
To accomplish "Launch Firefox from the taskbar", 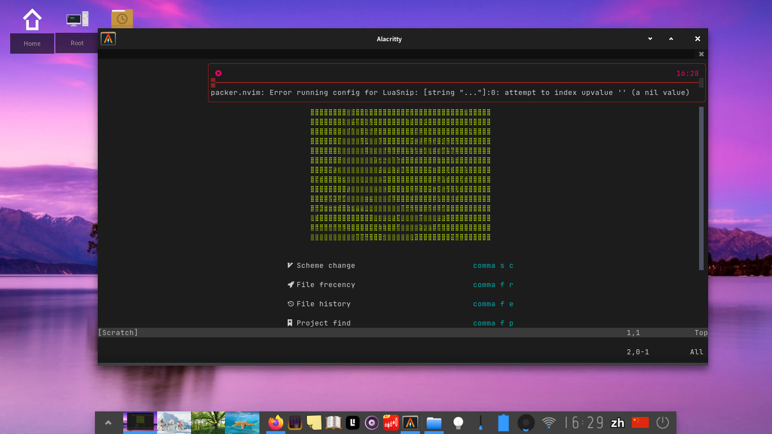I will 275,422.
